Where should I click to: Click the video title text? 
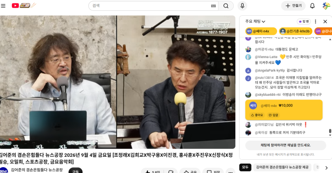tap(116, 158)
